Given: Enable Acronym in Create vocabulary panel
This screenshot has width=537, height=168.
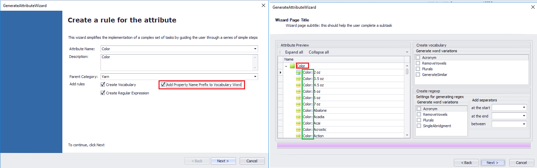Looking at the screenshot, I should (x=418, y=58).
